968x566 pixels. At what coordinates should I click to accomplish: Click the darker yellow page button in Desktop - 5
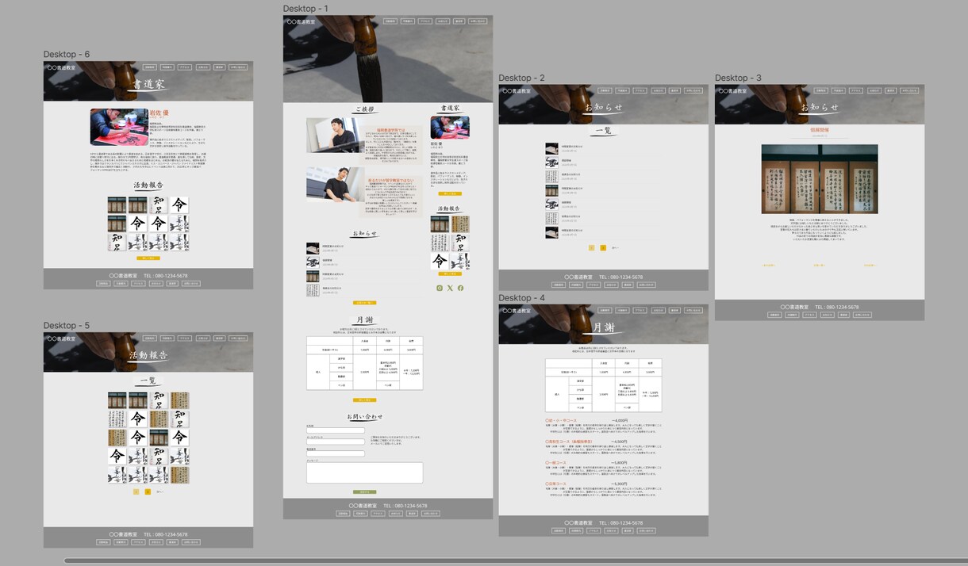pyautogui.click(x=148, y=491)
